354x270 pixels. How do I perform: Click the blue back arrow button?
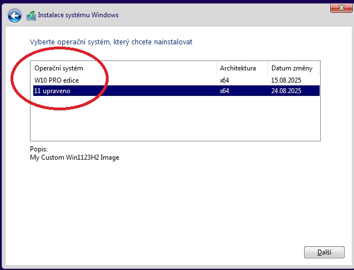(x=15, y=15)
